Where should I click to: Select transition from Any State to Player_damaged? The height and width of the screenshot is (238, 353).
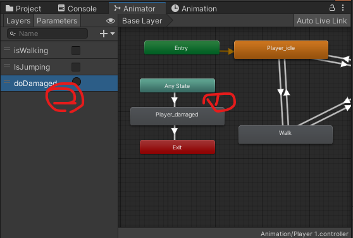click(175, 100)
